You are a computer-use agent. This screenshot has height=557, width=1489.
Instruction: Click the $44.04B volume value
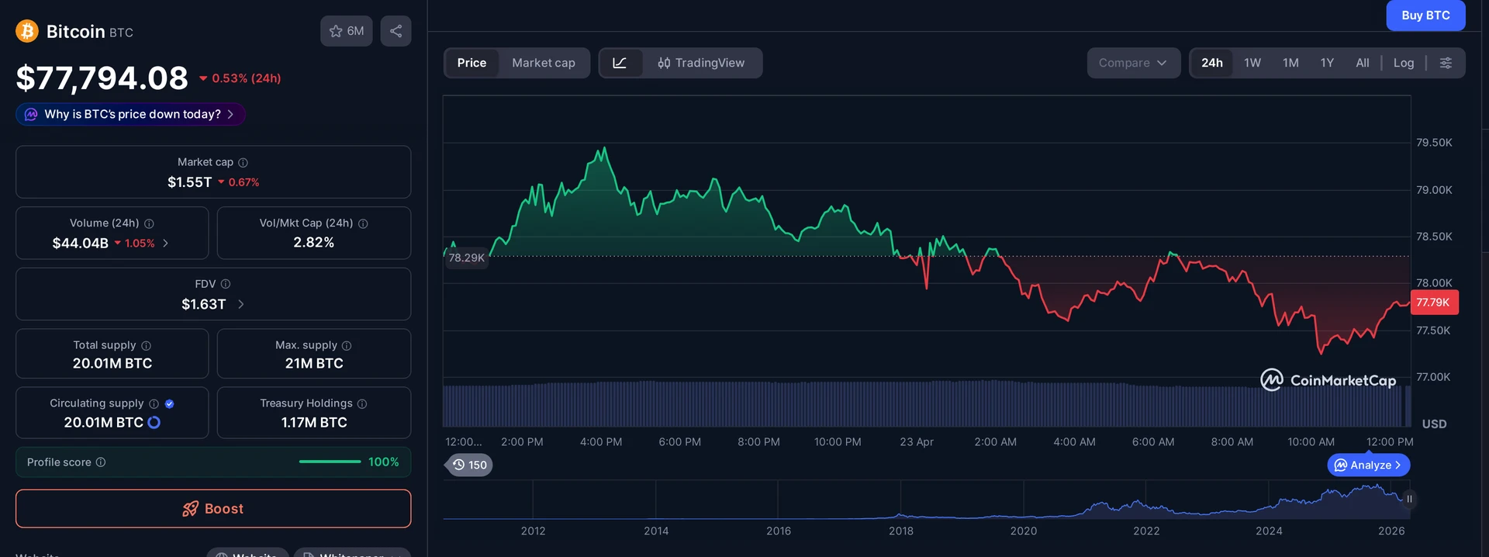(x=81, y=243)
